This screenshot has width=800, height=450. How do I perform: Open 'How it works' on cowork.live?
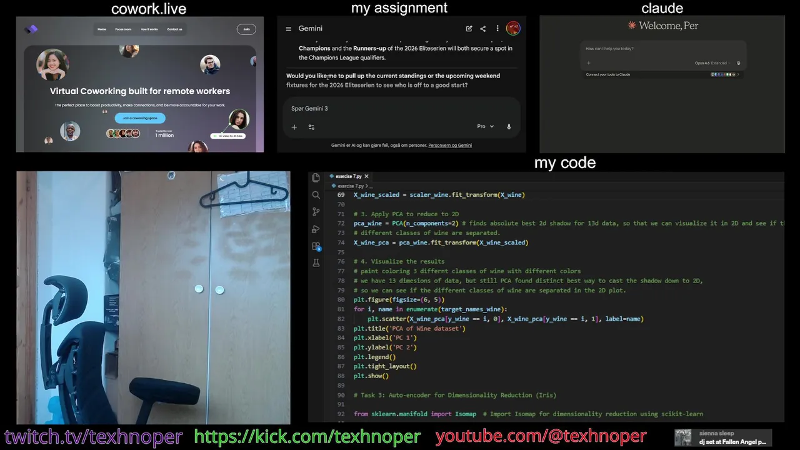point(149,29)
